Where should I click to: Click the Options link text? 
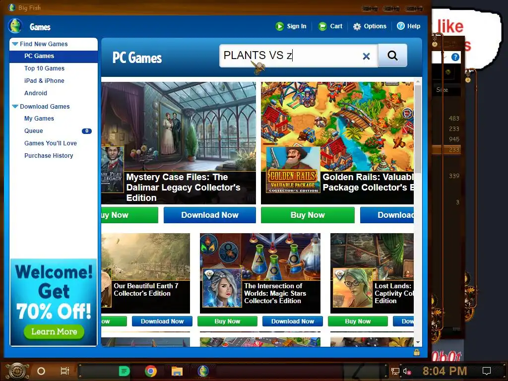pyautogui.click(x=375, y=26)
